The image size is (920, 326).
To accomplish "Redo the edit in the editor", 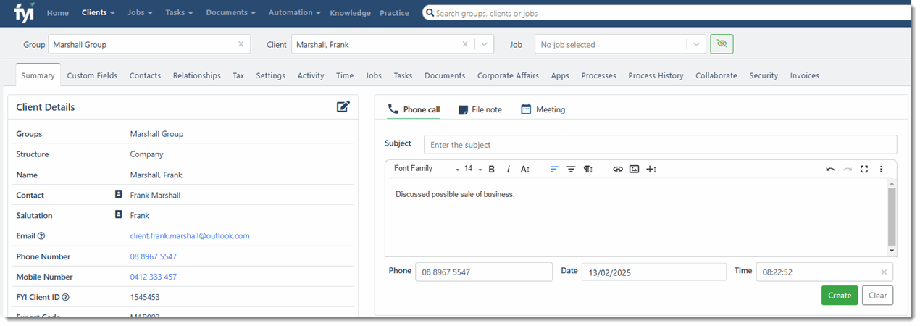I will coord(848,169).
